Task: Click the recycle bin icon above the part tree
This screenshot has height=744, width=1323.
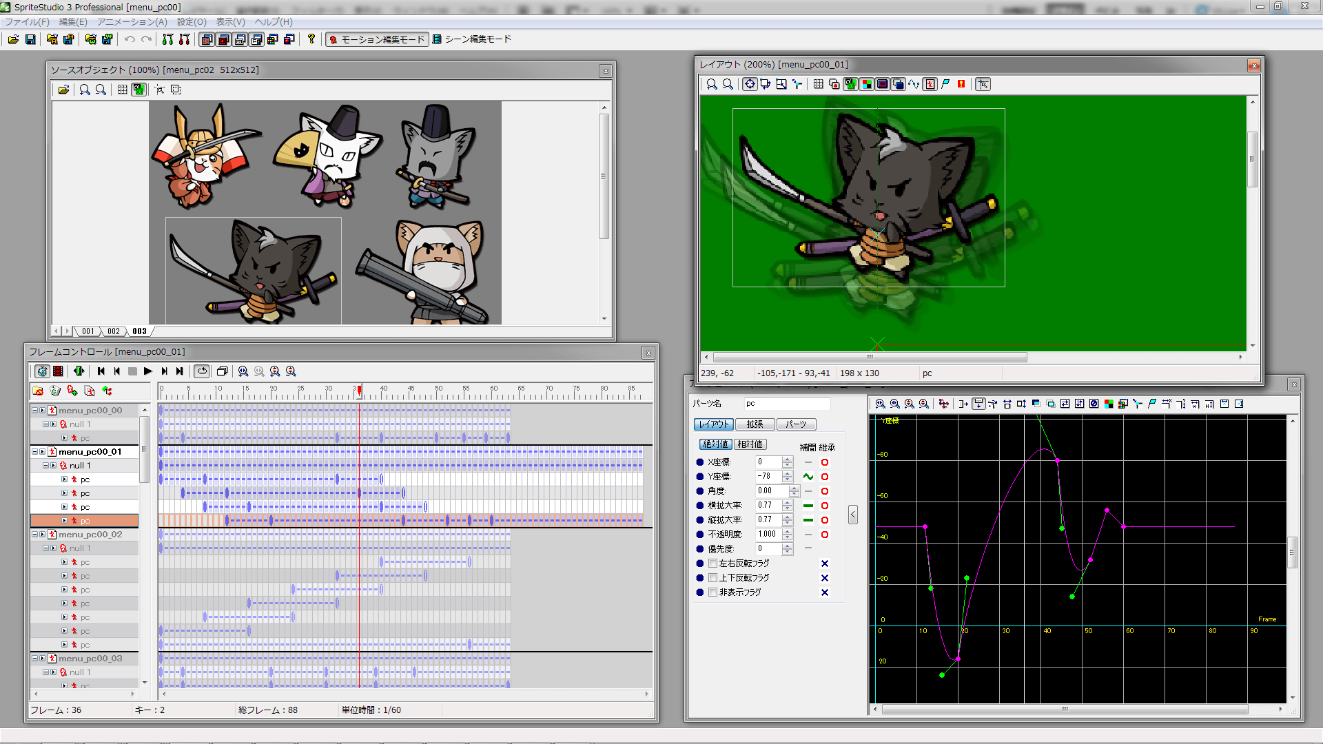Action: 55,391
